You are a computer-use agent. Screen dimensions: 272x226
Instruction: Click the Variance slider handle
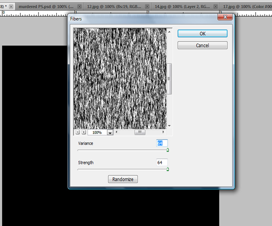[x=167, y=150]
